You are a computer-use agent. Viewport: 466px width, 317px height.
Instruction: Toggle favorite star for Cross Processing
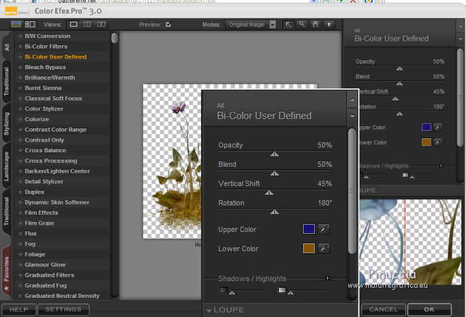(20, 161)
